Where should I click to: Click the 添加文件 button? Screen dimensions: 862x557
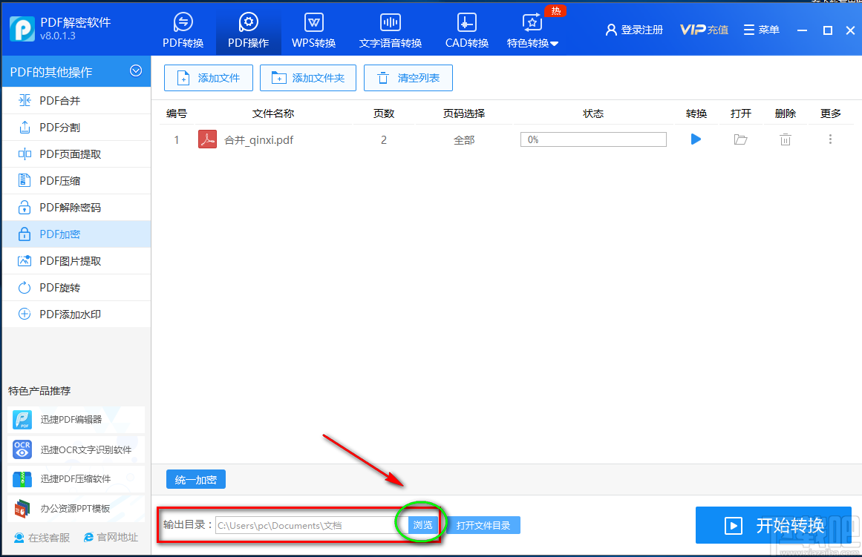(209, 78)
